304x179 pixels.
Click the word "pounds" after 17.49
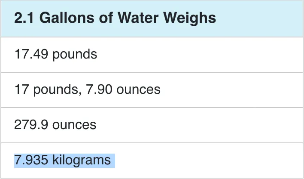pos(75,55)
